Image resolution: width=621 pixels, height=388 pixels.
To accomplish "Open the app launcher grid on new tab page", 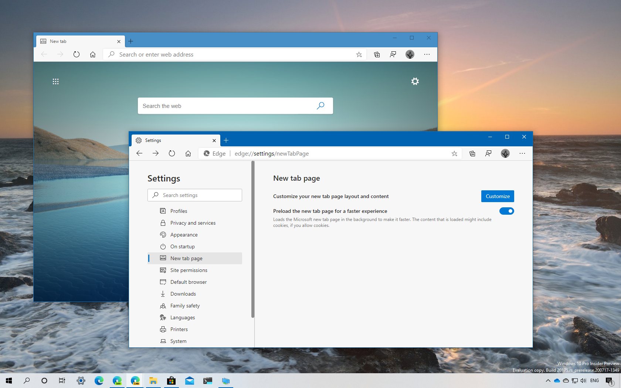I will click(x=56, y=81).
